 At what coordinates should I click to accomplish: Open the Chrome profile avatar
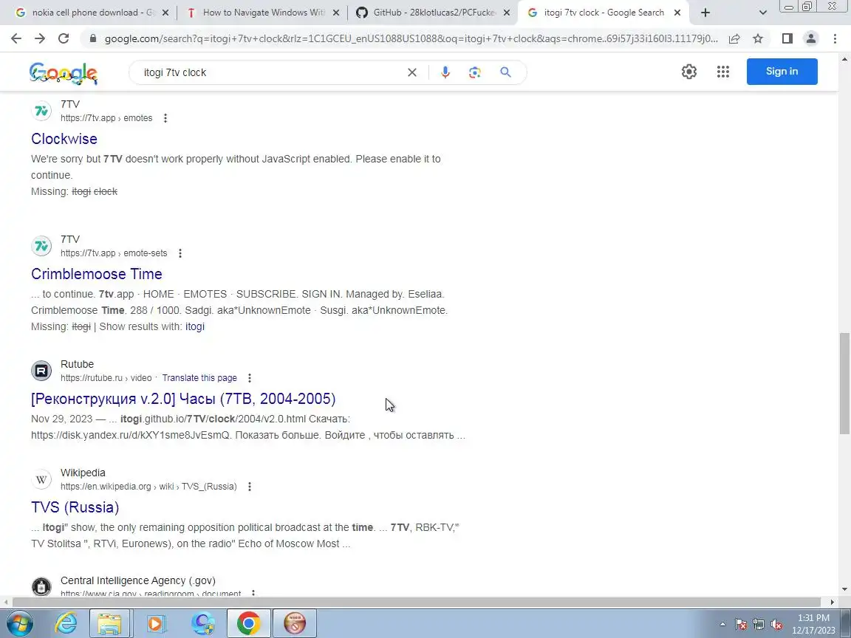pos(811,38)
